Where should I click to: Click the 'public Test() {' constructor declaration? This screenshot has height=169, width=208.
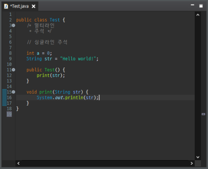coord(46,70)
